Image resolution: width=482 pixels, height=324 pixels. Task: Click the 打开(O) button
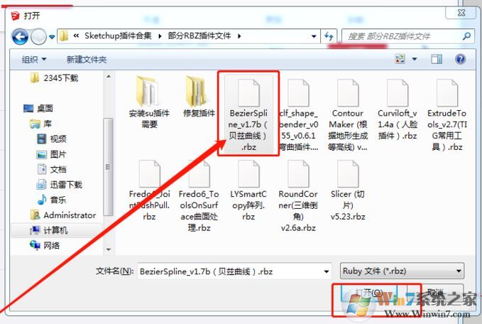point(369,293)
